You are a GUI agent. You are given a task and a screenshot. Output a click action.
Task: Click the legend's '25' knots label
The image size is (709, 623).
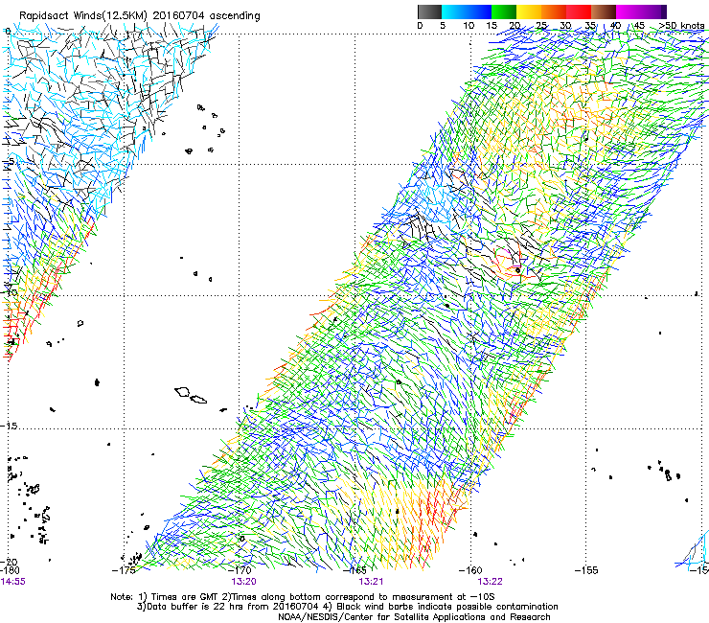[540, 26]
